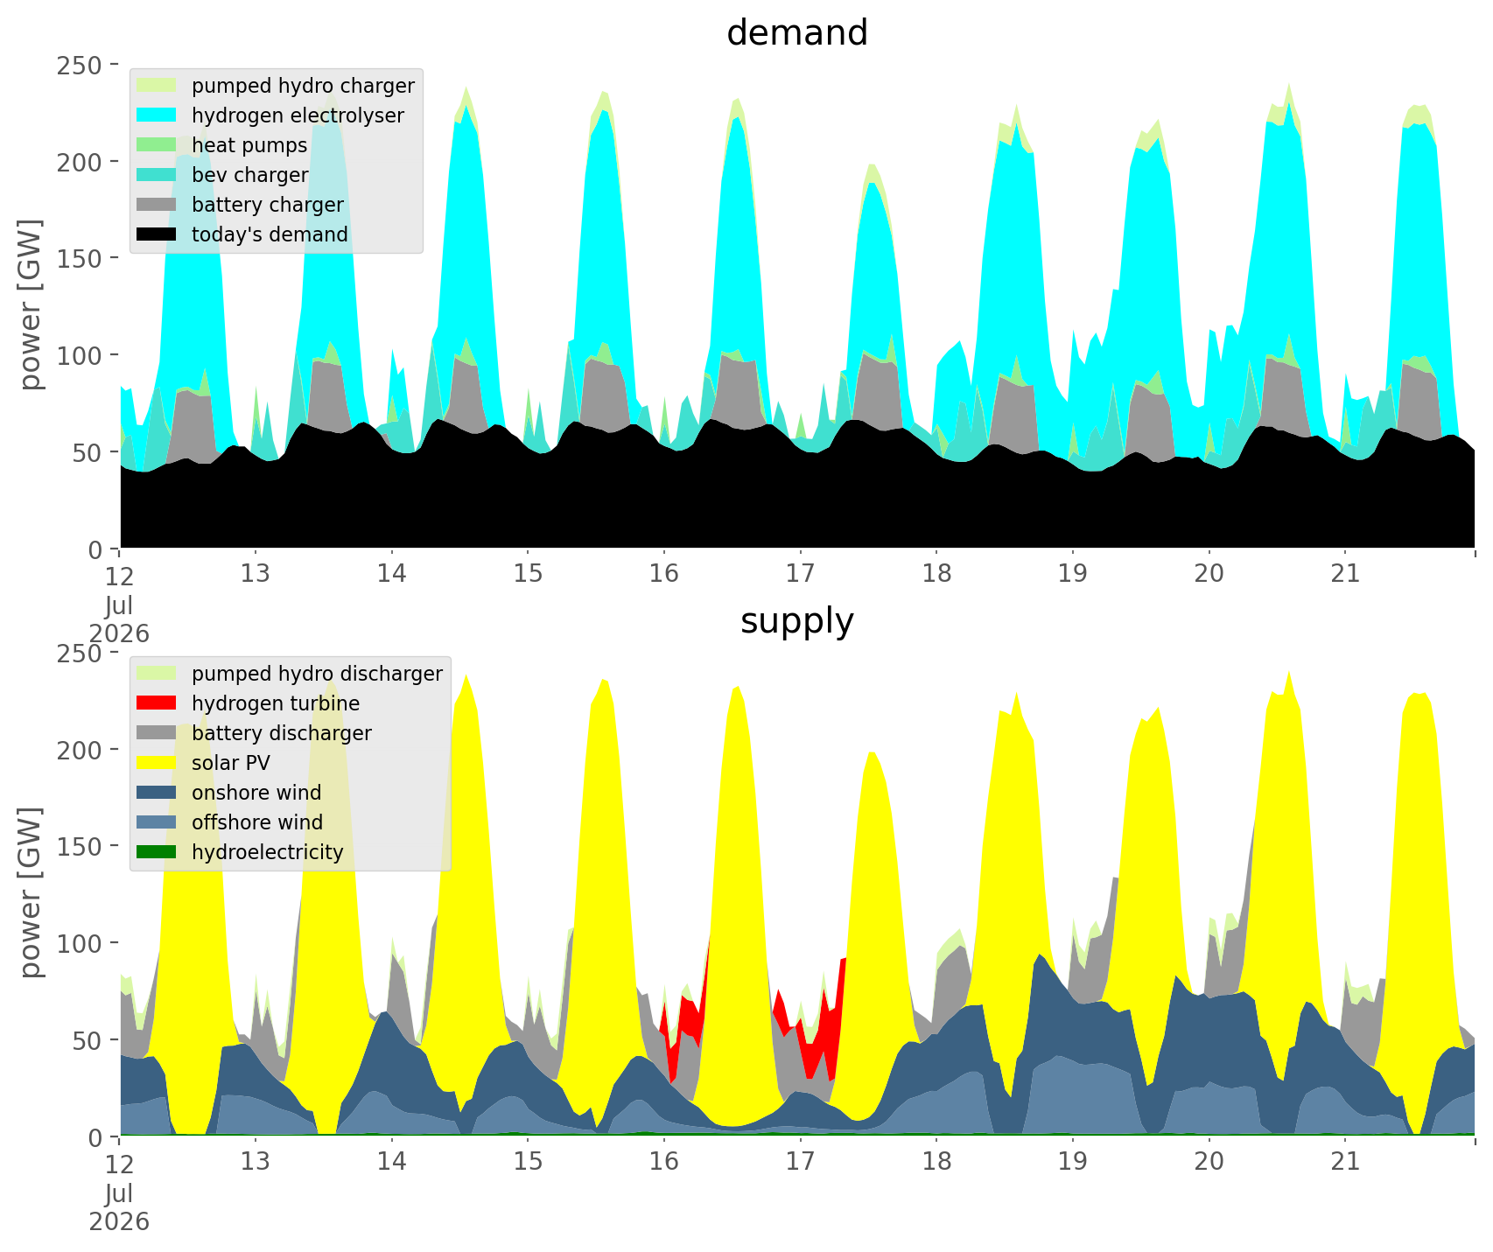Select date tick 20 on supply chart x-axis

[1209, 1162]
